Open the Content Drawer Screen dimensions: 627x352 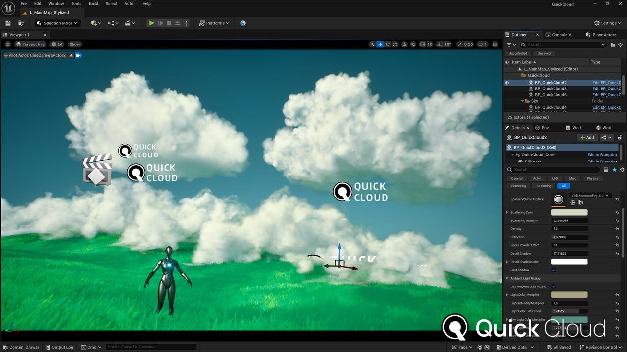click(x=21, y=347)
